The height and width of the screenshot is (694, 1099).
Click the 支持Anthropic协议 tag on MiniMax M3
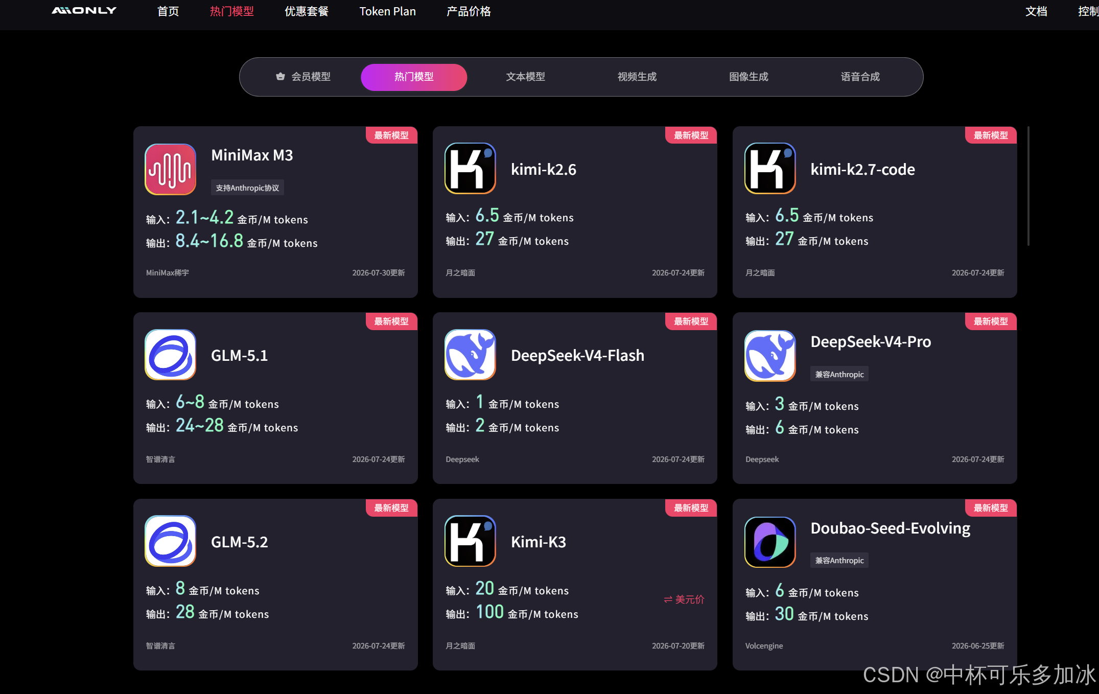tap(247, 188)
